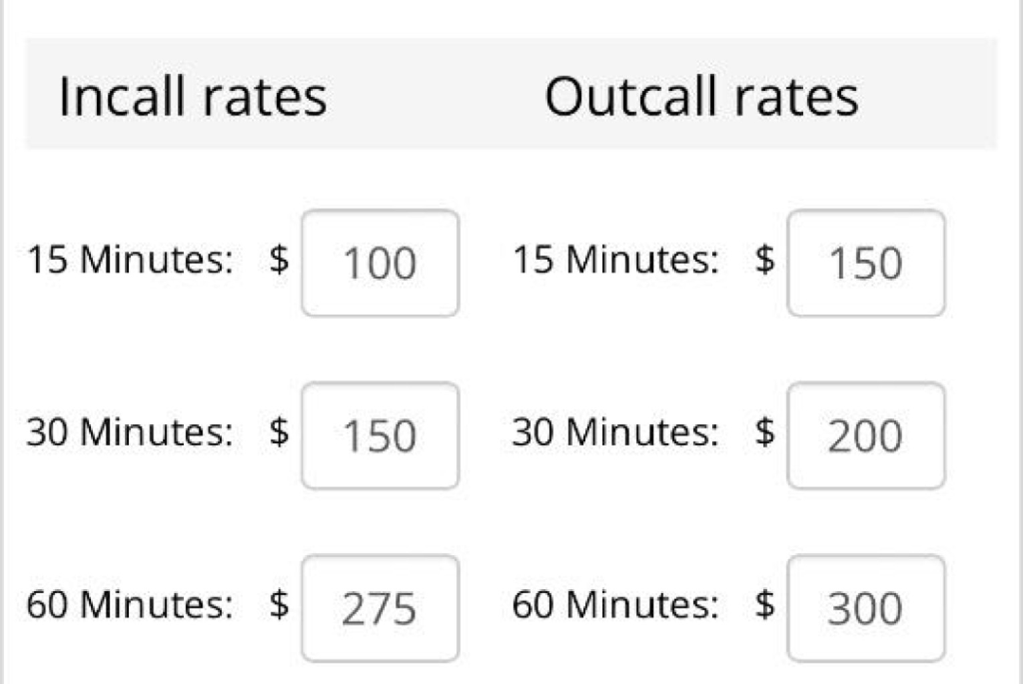Click the Outcall "30 Minutes:" label

(615, 432)
